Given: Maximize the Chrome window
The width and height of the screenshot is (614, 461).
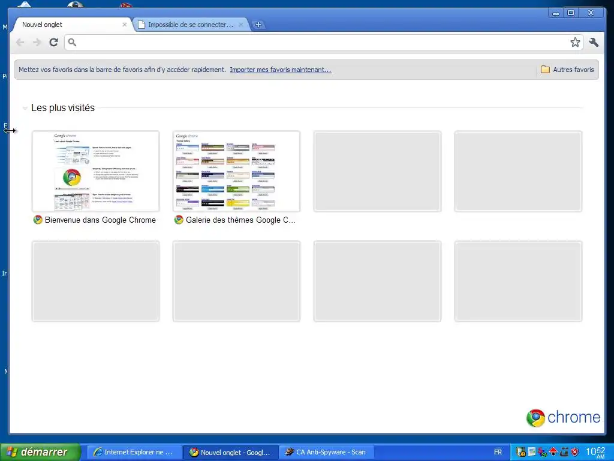Looking at the screenshot, I should 571,13.
